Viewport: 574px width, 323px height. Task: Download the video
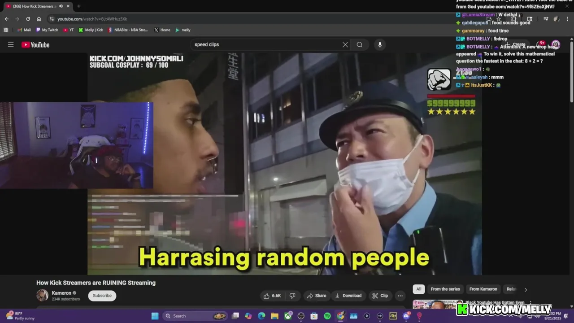348,296
